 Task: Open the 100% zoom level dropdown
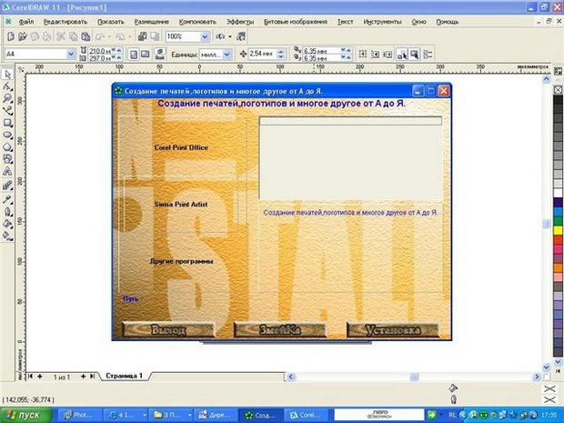pos(205,36)
